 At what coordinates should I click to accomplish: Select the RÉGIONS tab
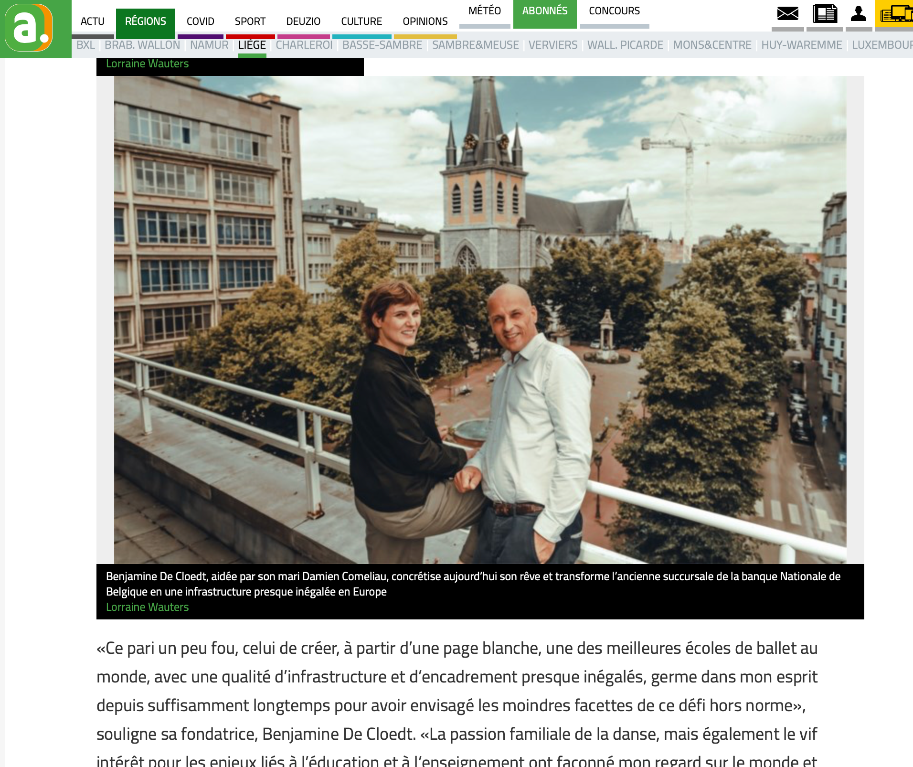pyautogui.click(x=146, y=21)
